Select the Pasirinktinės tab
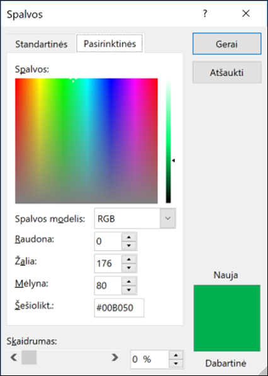 point(109,43)
